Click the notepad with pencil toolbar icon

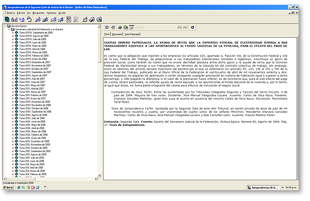point(84,19)
